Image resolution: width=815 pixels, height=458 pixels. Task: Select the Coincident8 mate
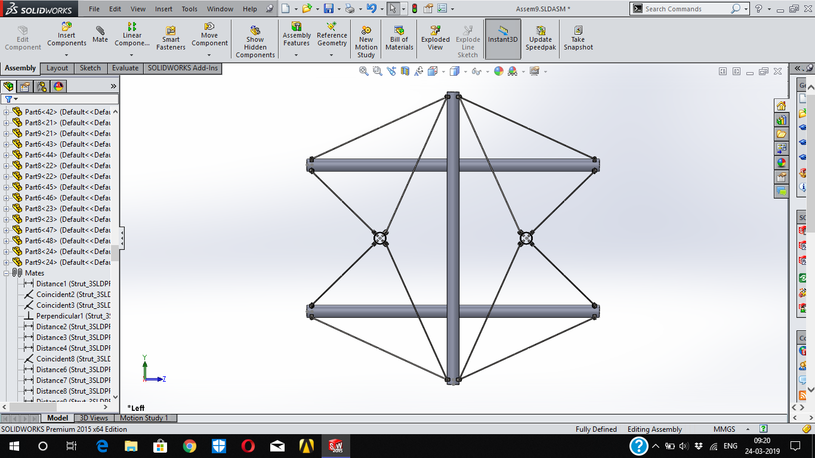pyautogui.click(x=67, y=359)
